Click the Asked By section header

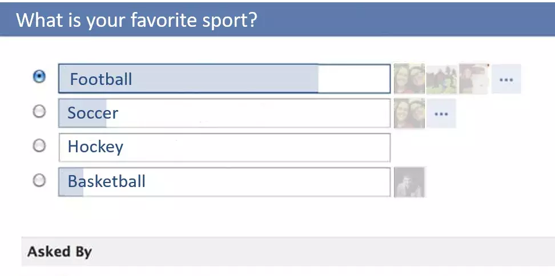click(59, 251)
